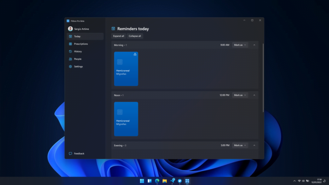Click the People icon in sidebar
This screenshot has width=329, height=185.
tap(71, 59)
